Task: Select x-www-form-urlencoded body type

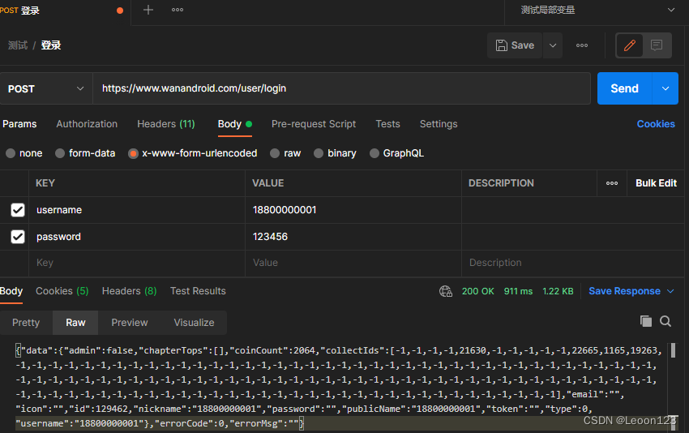Action: tap(192, 153)
